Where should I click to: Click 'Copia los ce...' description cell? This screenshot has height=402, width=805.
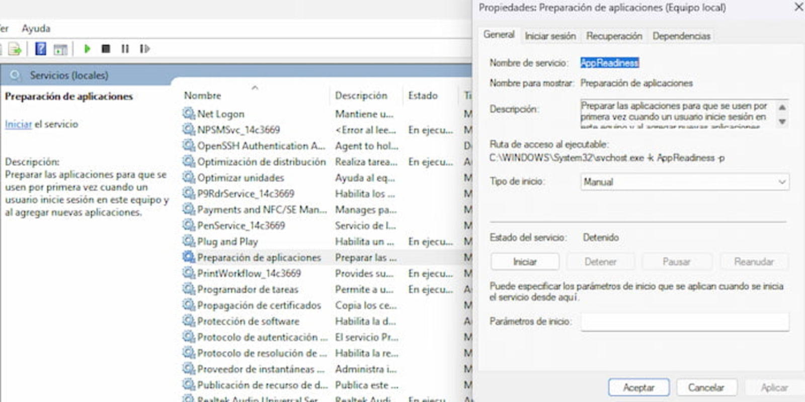(x=366, y=305)
